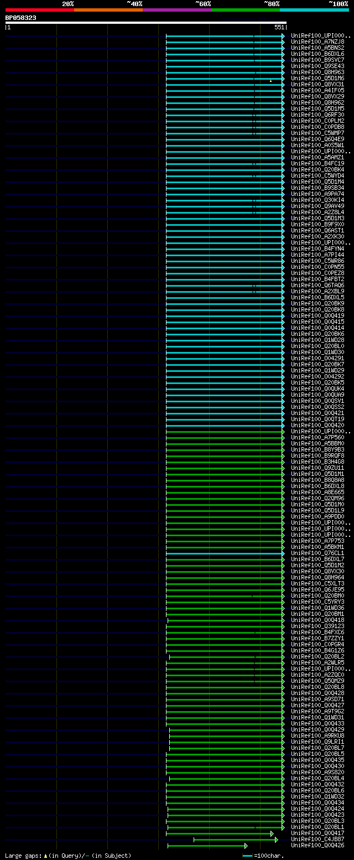This screenshot has height=860, width=354.
Task: Click the UniRef100_Q5D1M6 label
Action: tap(317, 78)
